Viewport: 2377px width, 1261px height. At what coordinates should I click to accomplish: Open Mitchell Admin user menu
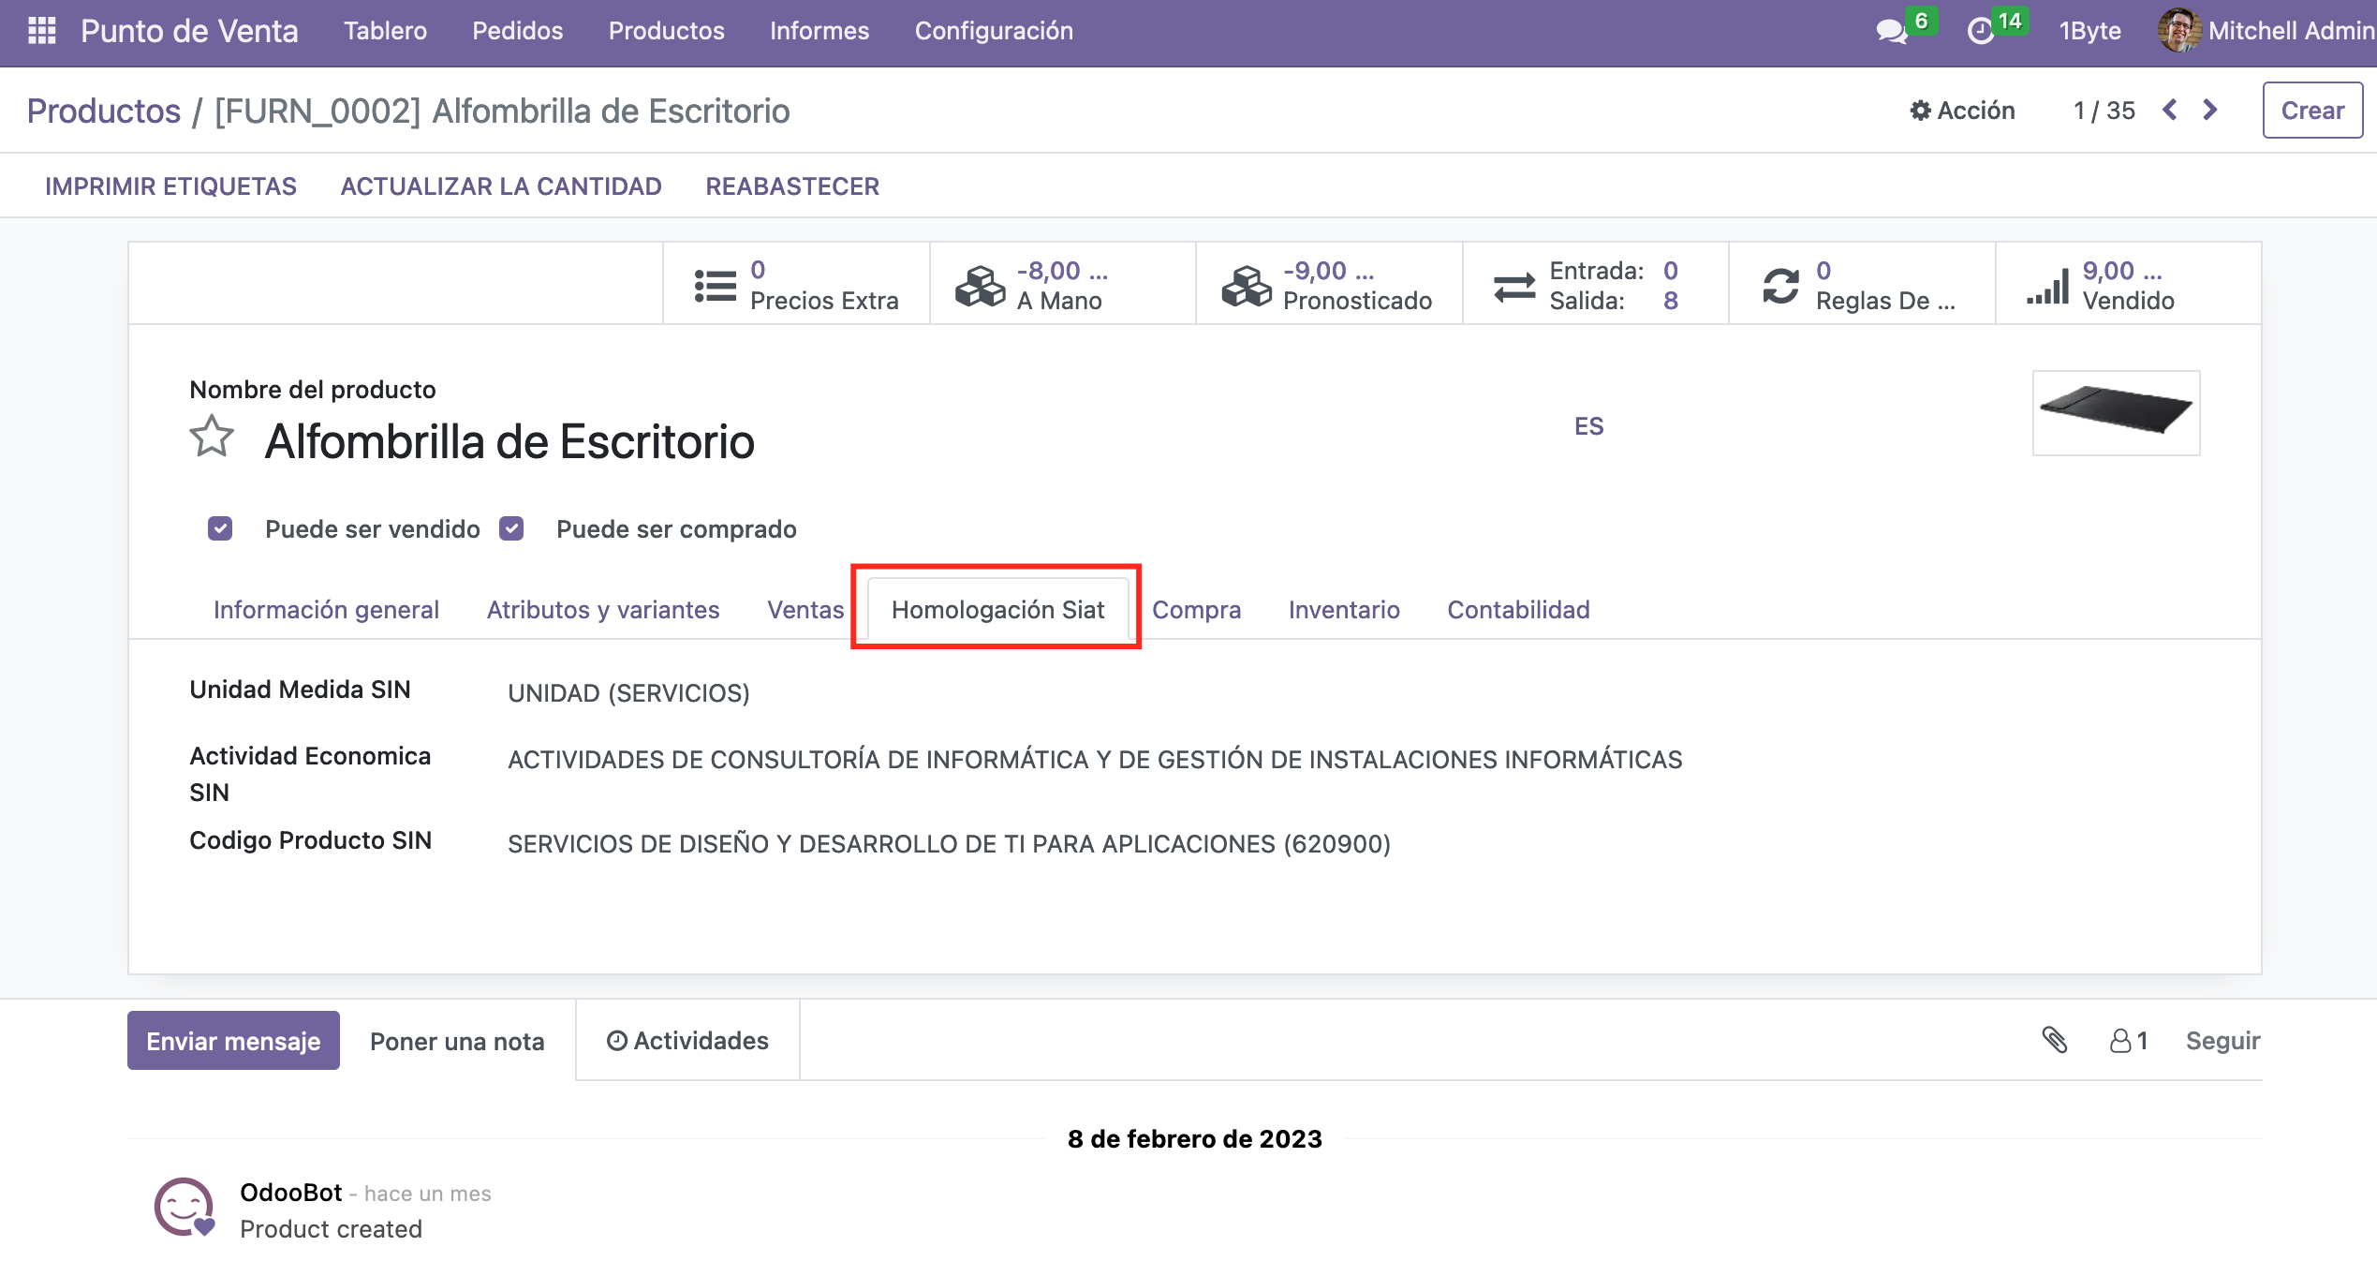coord(2266,31)
